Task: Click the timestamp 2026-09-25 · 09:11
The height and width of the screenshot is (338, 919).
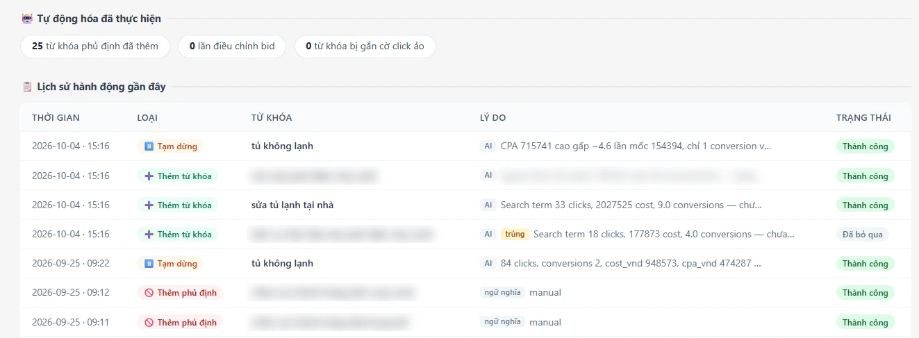Action: (x=71, y=322)
